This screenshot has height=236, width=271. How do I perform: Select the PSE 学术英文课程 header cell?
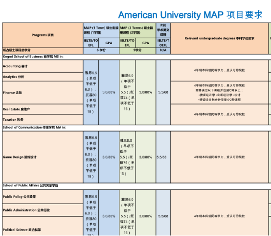coord(163,30)
